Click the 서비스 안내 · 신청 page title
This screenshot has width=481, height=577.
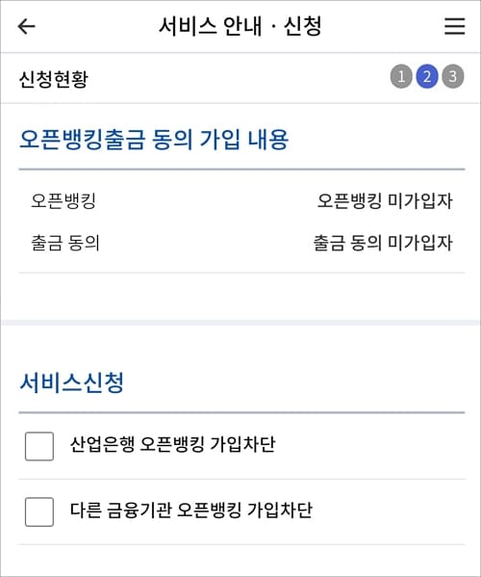pos(240,27)
